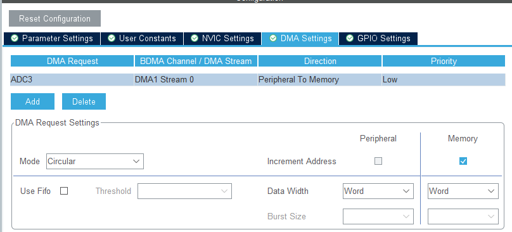Open the Peripheral Burst Size dropdown
The image size is (512, 232).
[378, 216]
